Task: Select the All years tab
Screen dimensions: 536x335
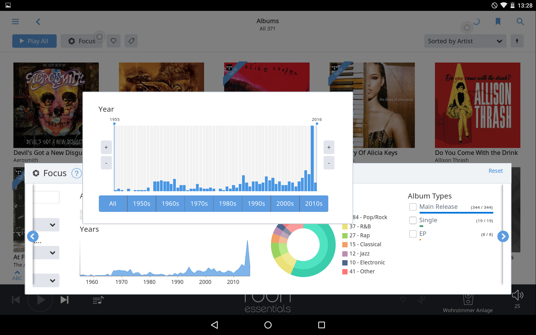Action: (x=113, y=204)
